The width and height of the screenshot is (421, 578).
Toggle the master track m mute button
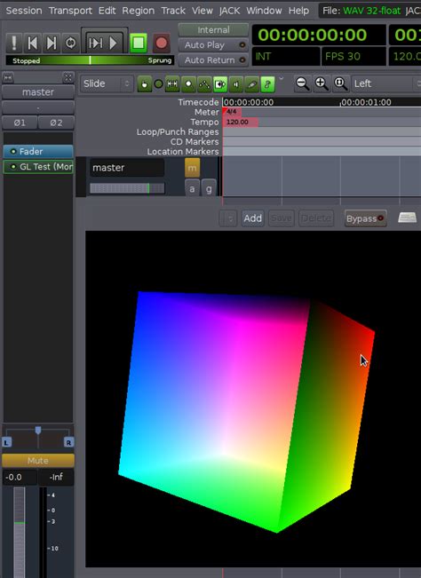pyautogui.click(x=192, y=168)
